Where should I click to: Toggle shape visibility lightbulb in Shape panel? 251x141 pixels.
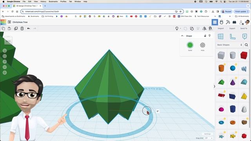[209, 36]
